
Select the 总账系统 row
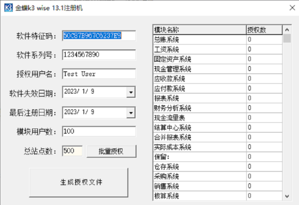click(218, 39)
